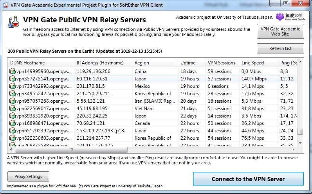Select IP address 201.170.81.5
The width and height of the screenshot is (312, 194).
click(x=90, y=86)
